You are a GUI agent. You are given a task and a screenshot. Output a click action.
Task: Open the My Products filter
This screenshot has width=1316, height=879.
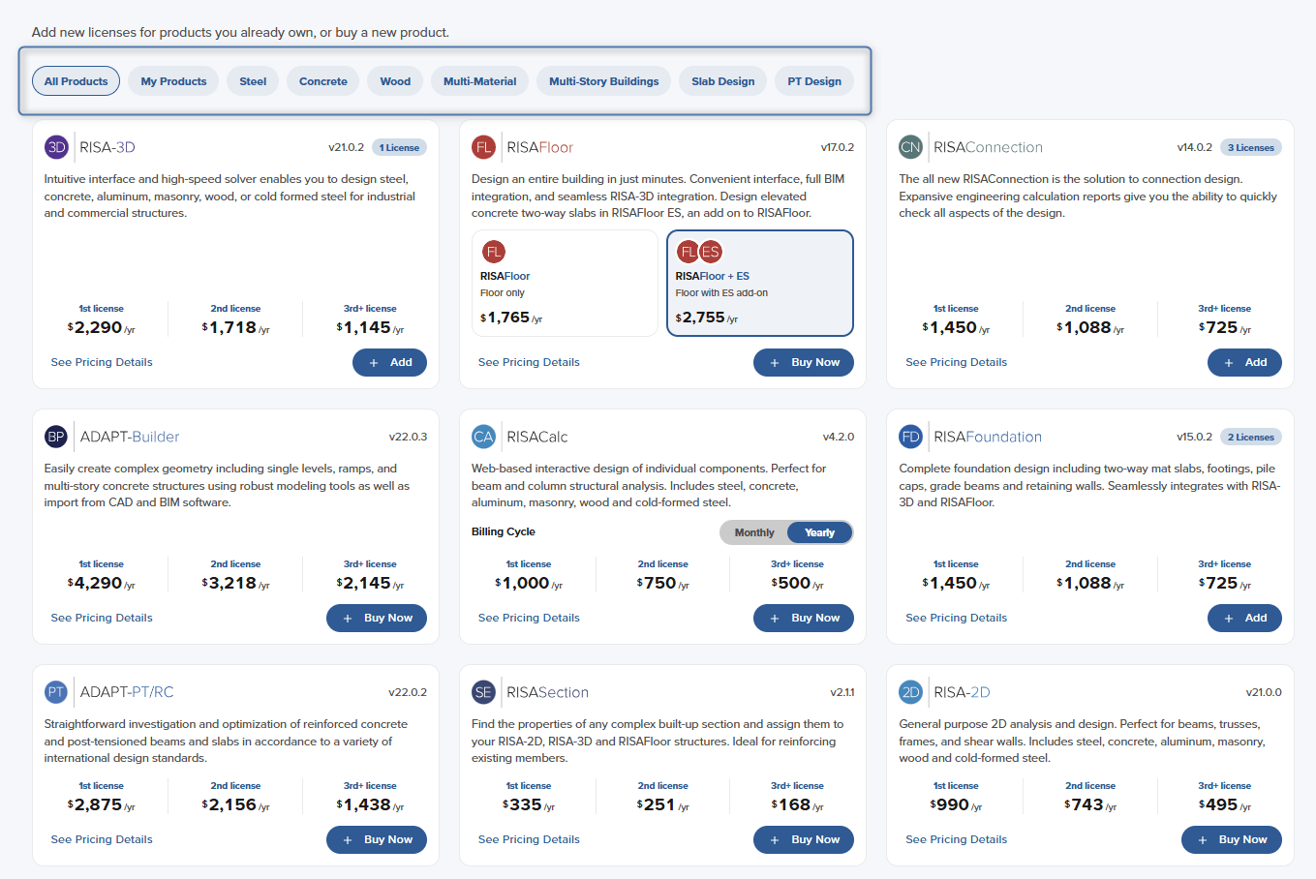[173, 81]
